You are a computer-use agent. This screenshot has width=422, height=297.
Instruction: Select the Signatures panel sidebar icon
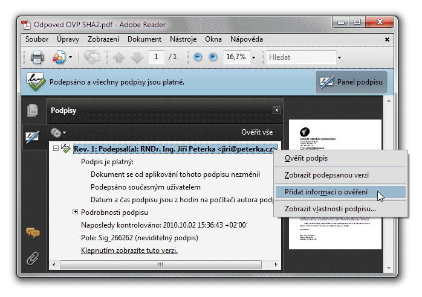[33, 136]
